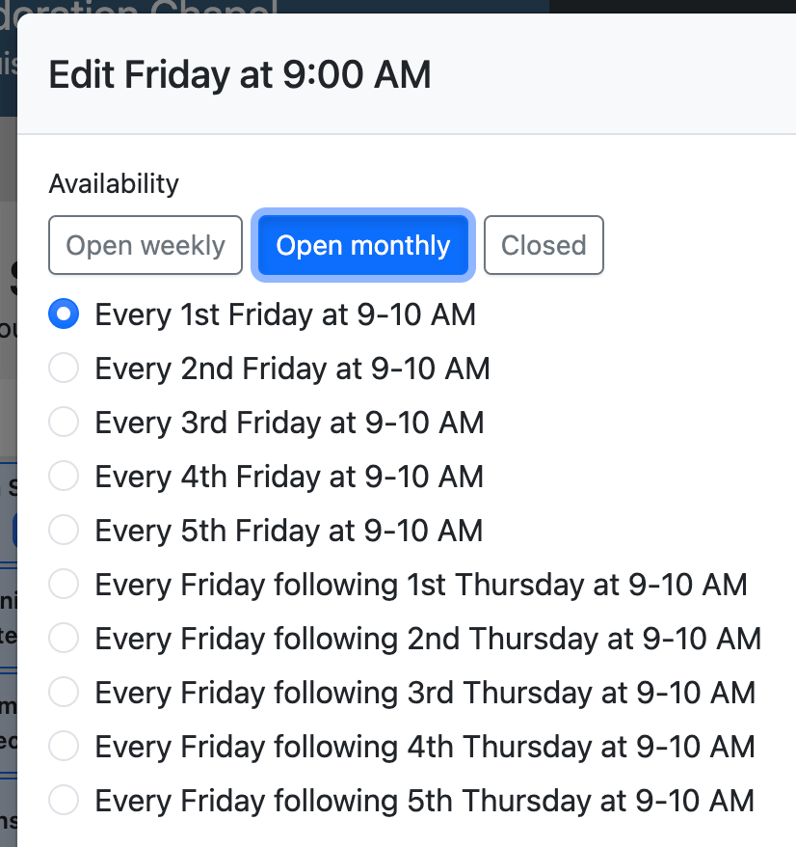Viewport: 796px width, 847px height.
Task: Click the radio circle beside the 1st Friday option
Action: (64, 314)
